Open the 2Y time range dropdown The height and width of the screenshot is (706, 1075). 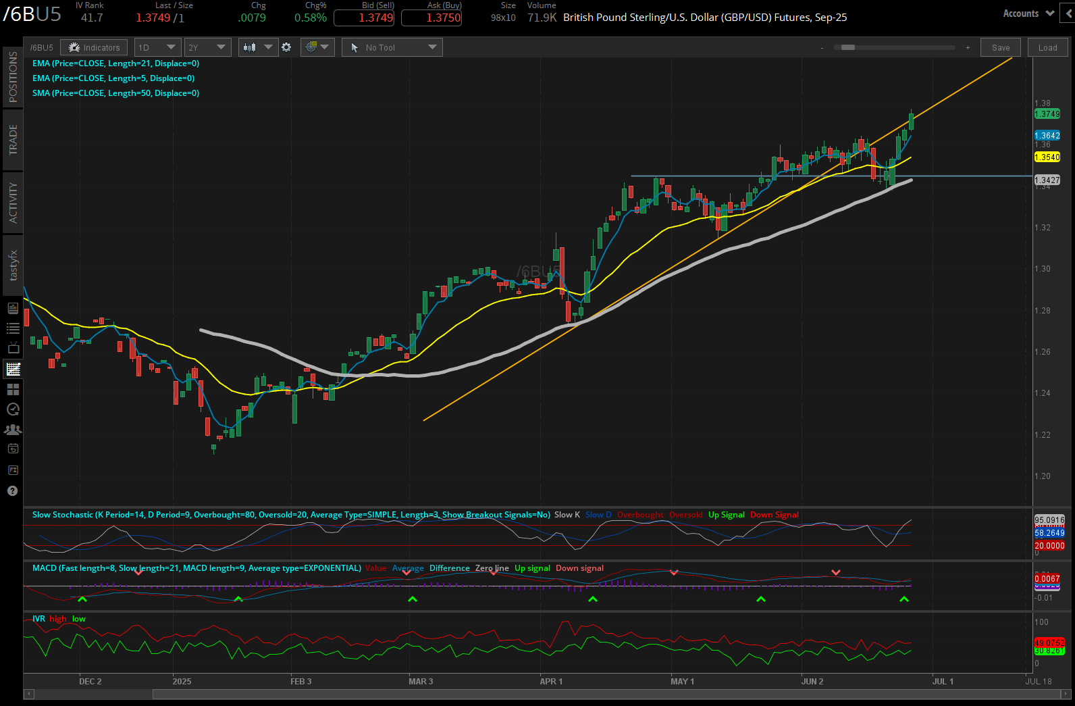point(207,47)
